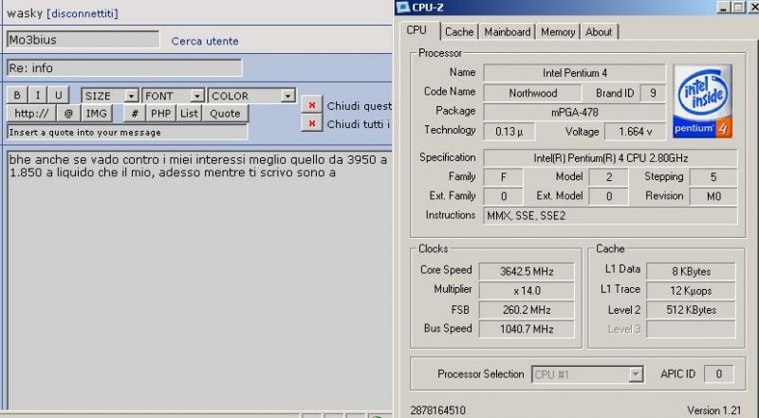Click the PHP code tag button

[x=161, y=114]
